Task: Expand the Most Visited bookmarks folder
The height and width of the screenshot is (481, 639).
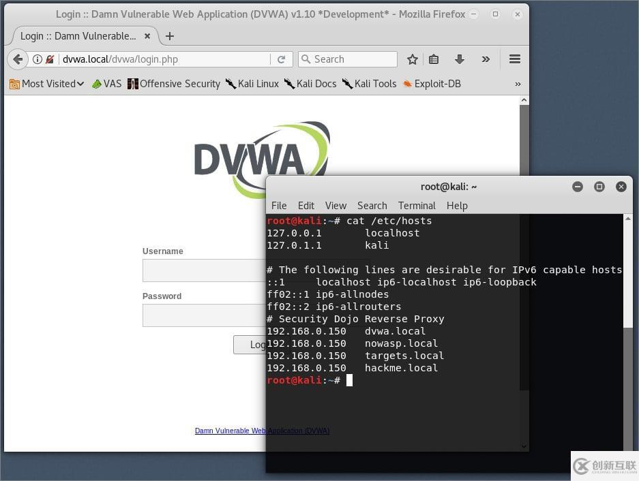Action: click(x=47, y=84)
